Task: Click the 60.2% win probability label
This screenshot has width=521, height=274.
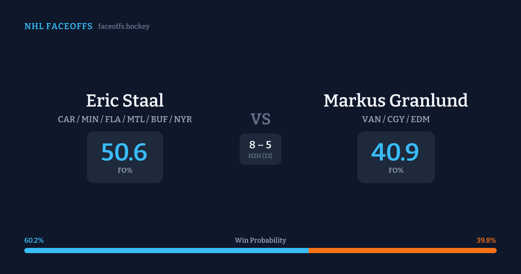Action: 34,241
